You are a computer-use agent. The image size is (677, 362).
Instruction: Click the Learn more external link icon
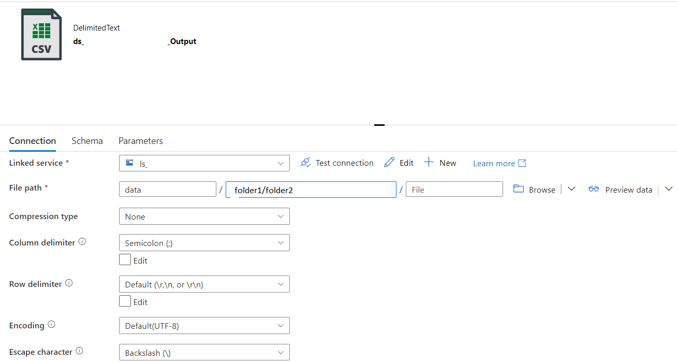pyautogui.click(x=522, y=163)
